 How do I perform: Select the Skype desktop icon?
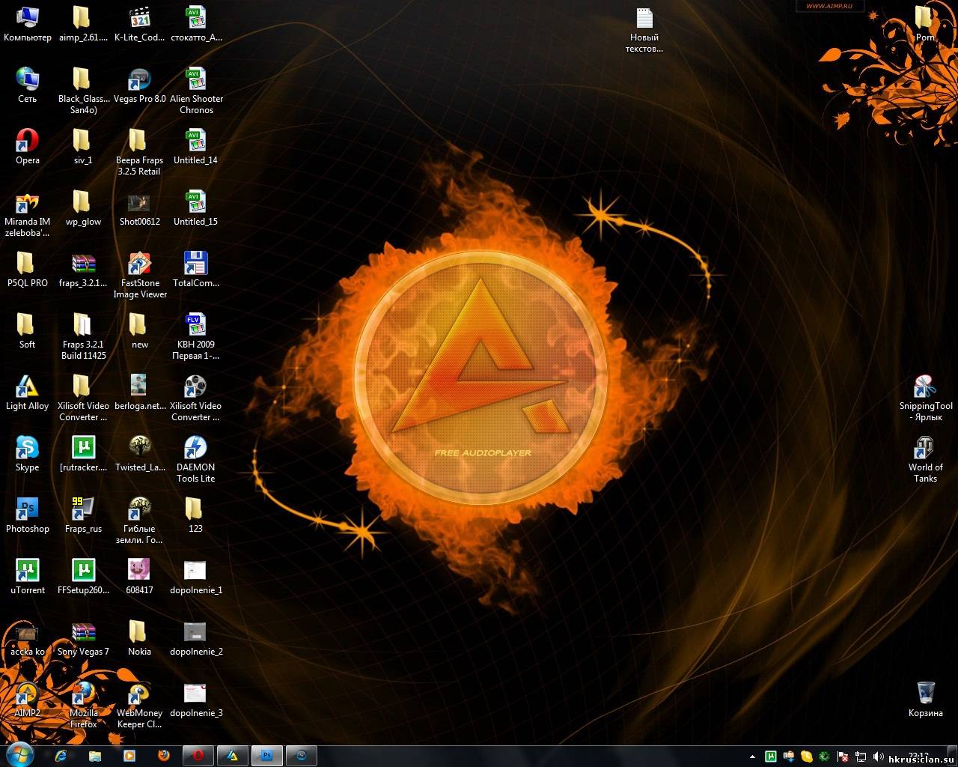tap(28, 449)
